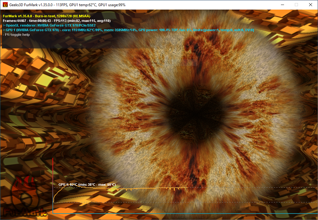
Task: Minimize the FurMark window
Action: click(x=282, y=5)
